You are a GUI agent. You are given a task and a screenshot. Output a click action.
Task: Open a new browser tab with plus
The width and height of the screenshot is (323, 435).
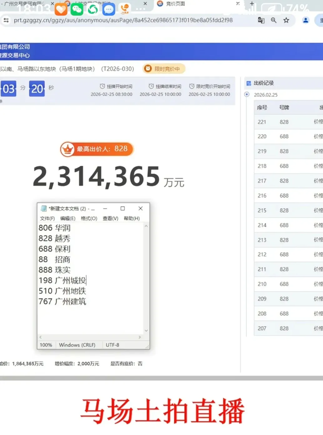[x=252, y=4]
